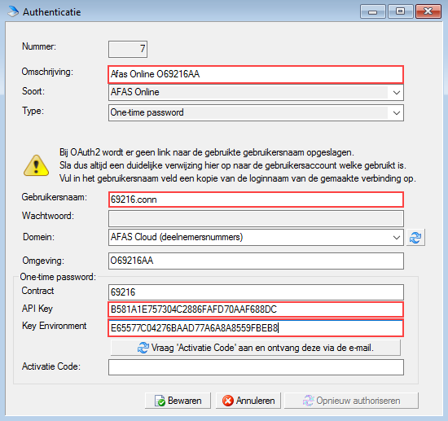Select the Gebruikersnaam field with 69216.conn
The width and height of the screenshot is (448, 421).
256,200
